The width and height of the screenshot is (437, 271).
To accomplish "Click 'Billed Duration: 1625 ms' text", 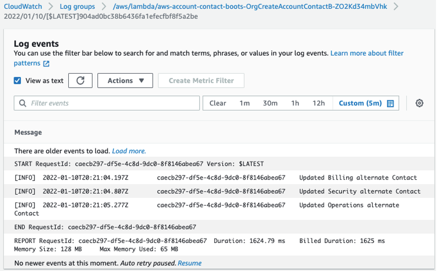I will [342, 241].
